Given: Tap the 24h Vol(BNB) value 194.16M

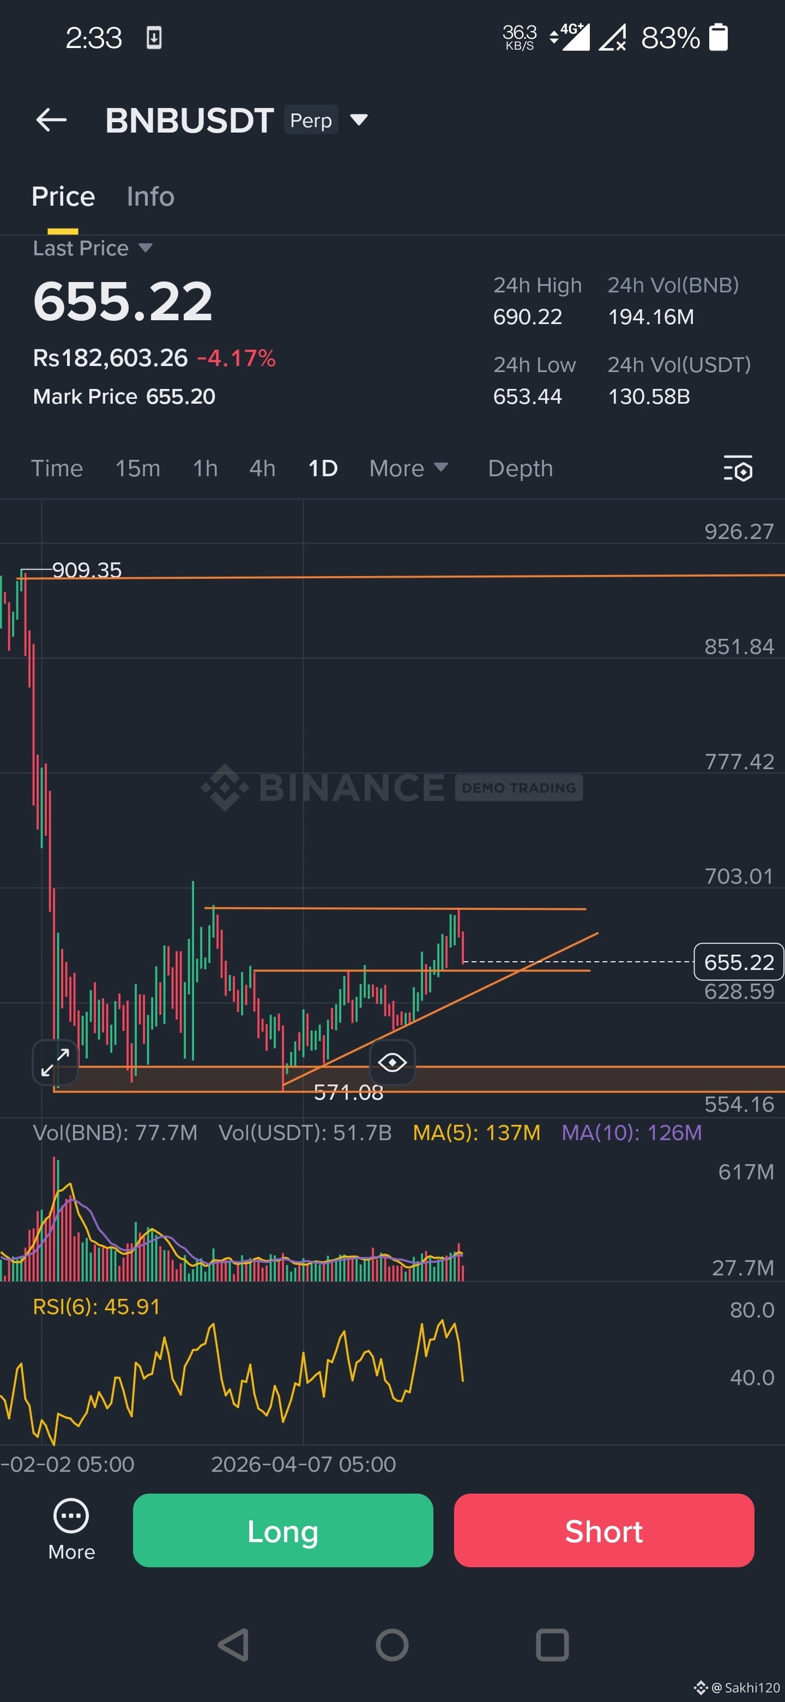Looking at the screenshot, I should (x=651, y=317).
